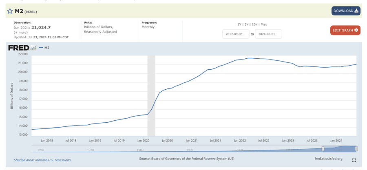Select the 1Y time range
367x170 pixels.
point(239,24)
